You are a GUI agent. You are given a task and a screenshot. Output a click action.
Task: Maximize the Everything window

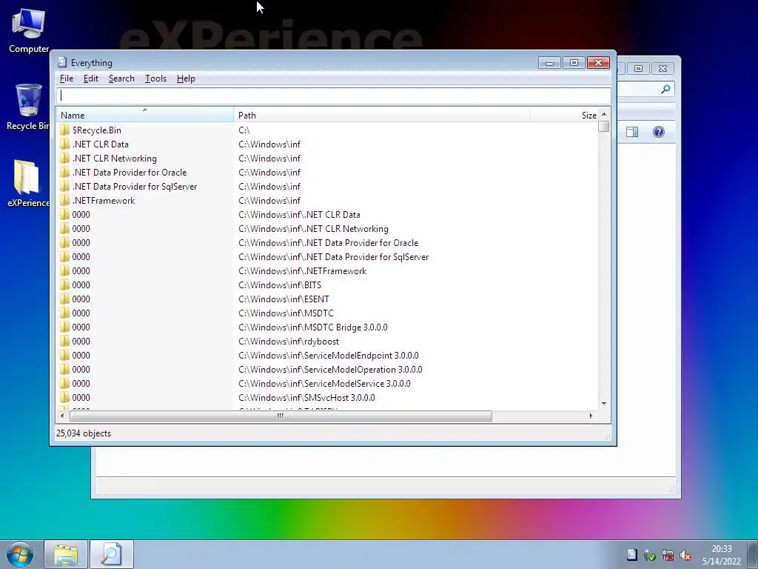[574, 63]
